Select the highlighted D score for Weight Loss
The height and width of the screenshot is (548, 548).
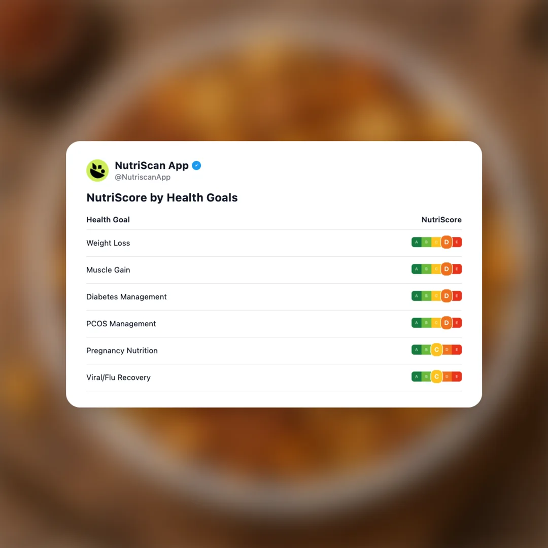point(446,242)
